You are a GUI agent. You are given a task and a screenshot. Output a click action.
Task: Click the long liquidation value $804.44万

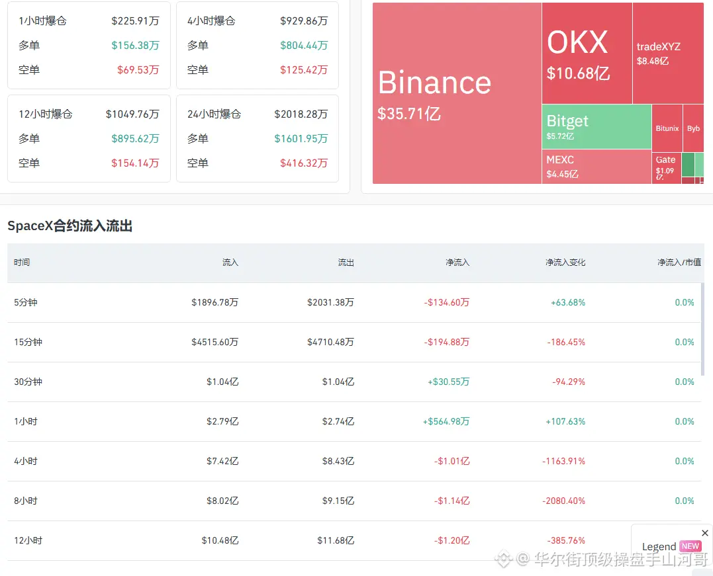304,46
